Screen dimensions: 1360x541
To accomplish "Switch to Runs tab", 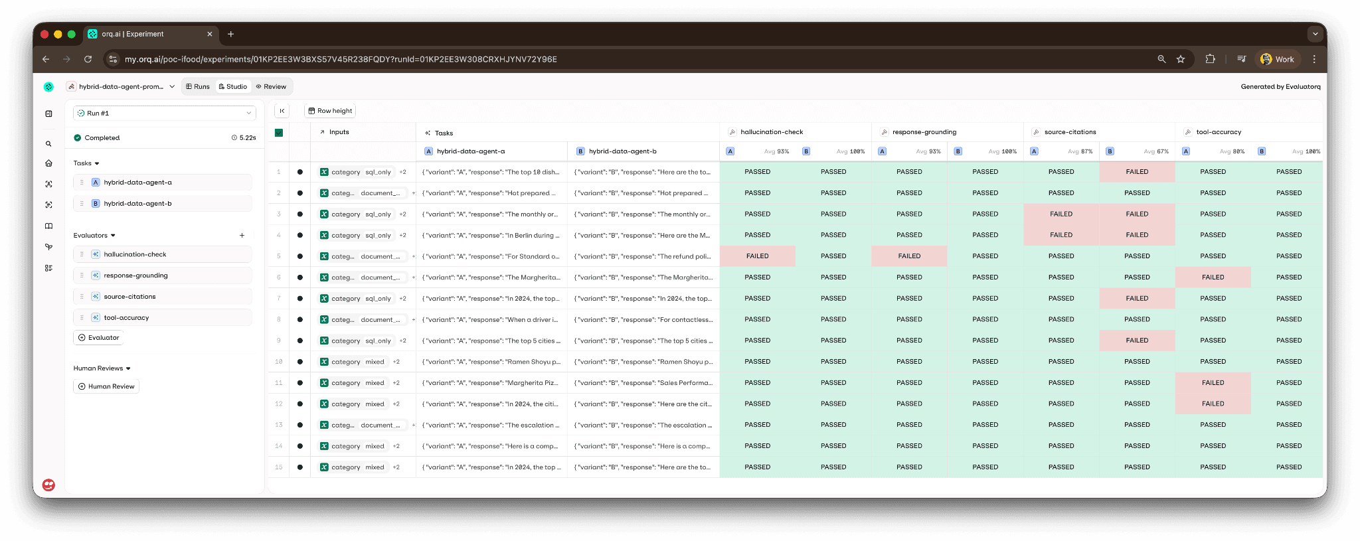I will (x=198, y=86).
